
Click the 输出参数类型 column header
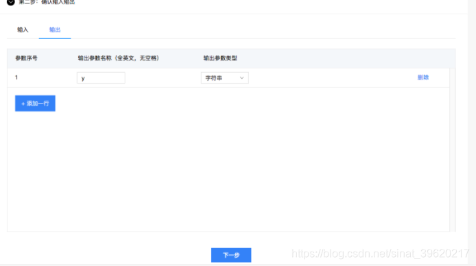click(220, 58)
